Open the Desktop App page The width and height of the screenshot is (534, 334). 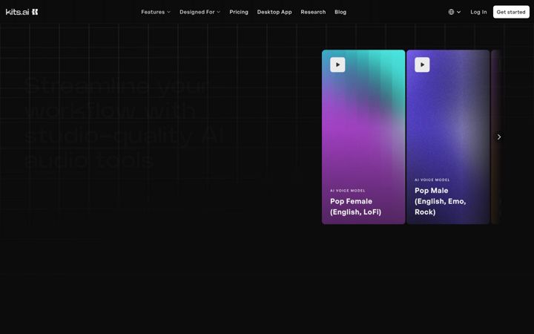point(274,12)
